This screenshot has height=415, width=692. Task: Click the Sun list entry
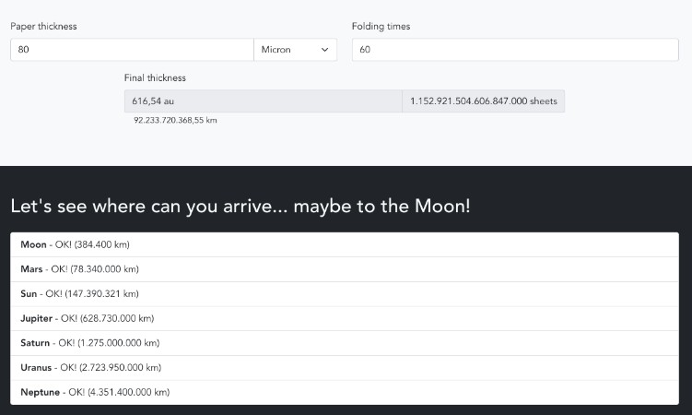click(x=346, y=294)
